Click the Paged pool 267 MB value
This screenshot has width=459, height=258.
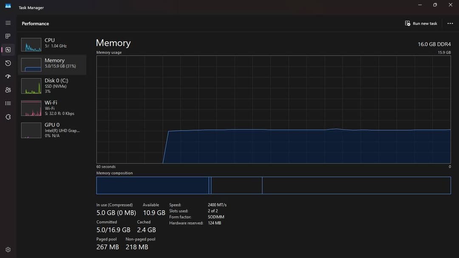click(x=108, y=247)
